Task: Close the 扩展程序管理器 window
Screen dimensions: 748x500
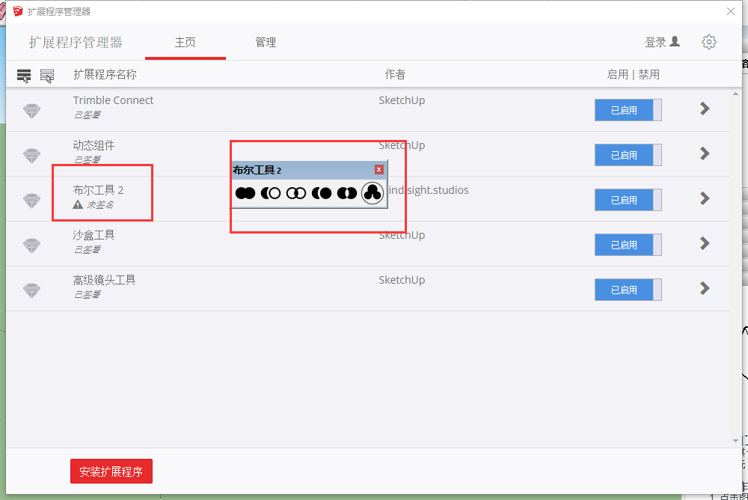Action: pyautogui.click(x=730, y=11)
